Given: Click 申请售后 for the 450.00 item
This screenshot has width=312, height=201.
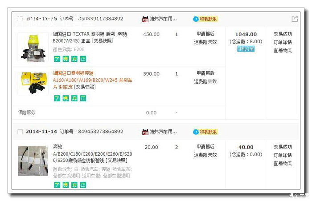Looking at the screenshot, I should pyautogui.click(x=205, y=34).
